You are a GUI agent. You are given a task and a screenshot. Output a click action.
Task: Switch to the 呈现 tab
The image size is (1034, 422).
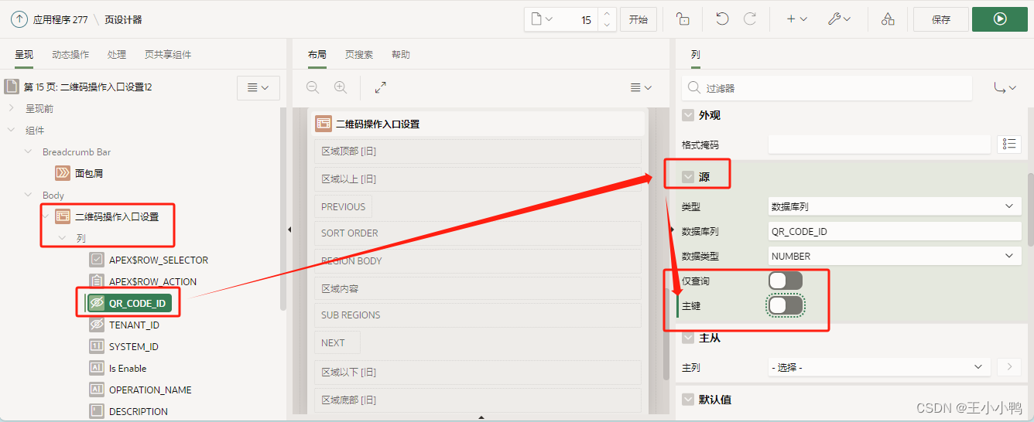(24, 55)
